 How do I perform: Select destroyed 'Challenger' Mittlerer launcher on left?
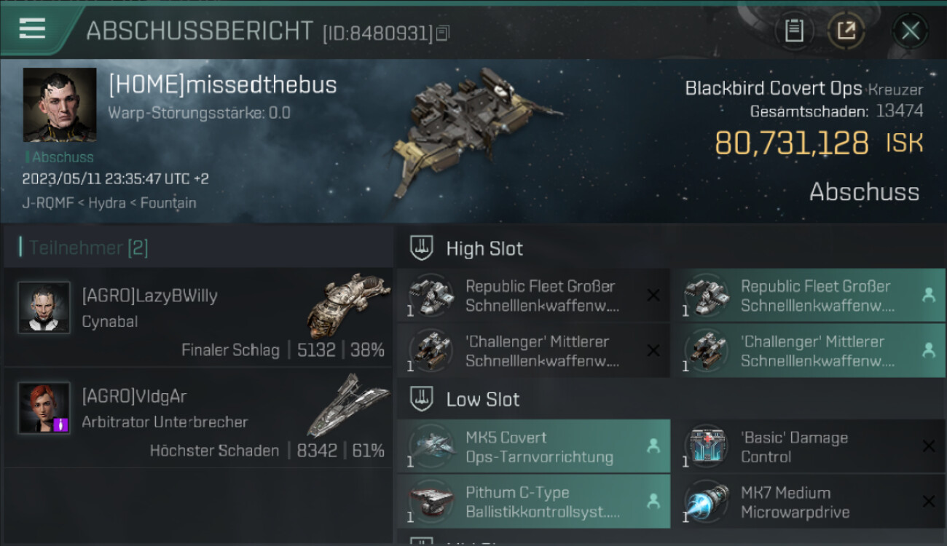533,351
